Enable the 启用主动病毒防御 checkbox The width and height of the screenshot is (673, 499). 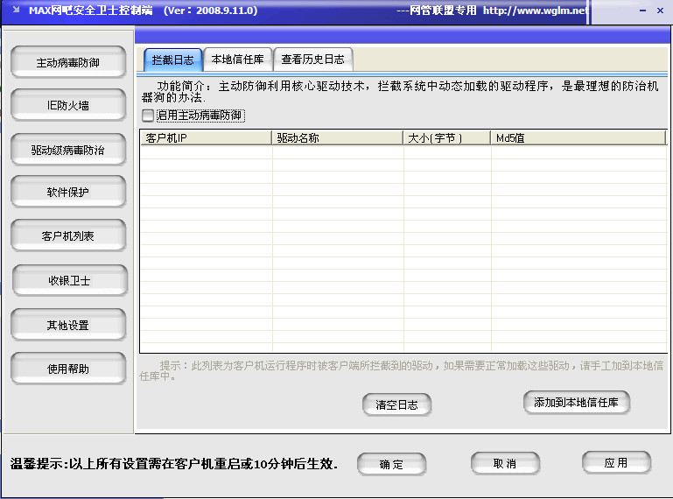[x=148, y=115]
